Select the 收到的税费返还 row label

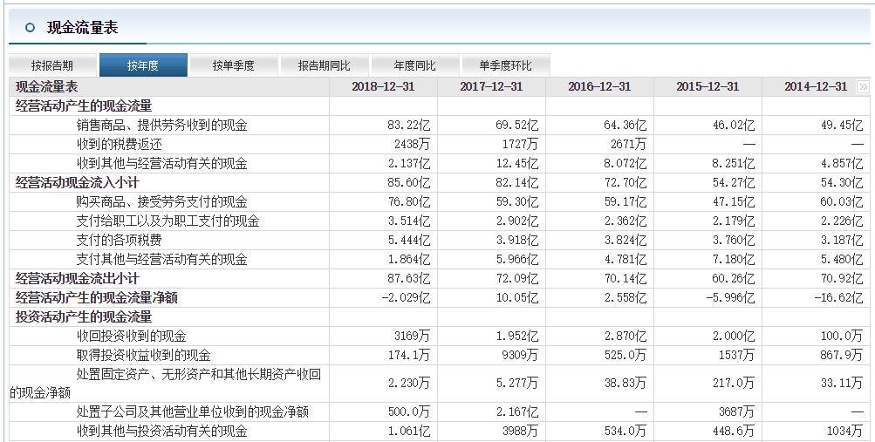coord(120,145)
